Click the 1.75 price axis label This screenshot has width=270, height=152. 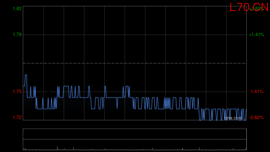point(17,92)
